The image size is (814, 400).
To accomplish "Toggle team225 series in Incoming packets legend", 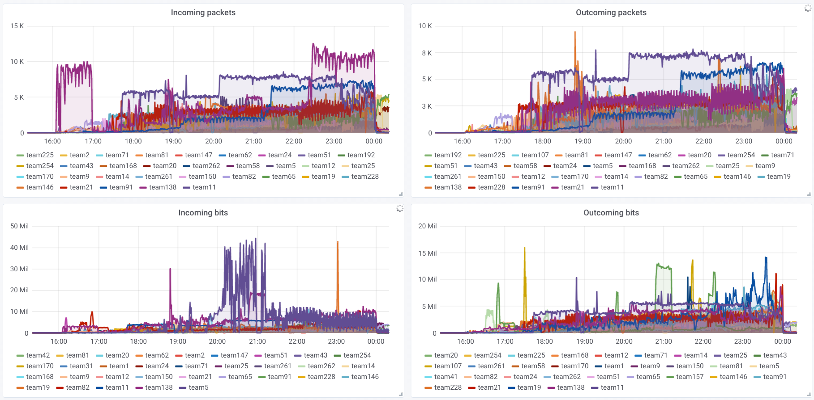I will coord(39,155).
